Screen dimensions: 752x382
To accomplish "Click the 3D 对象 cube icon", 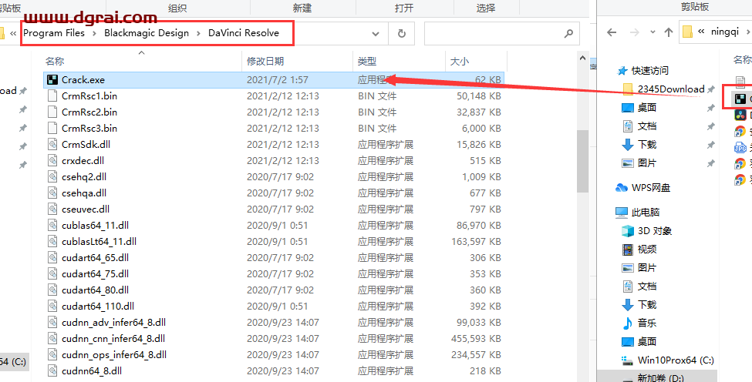I will pyautogui.click(x=628, y=231).
